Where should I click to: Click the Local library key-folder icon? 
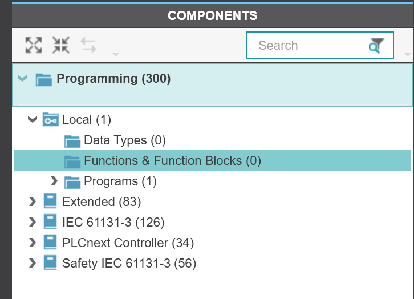(51, 119)
